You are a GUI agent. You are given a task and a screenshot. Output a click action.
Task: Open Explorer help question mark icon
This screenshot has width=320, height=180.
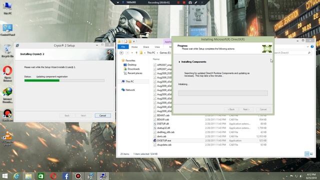312,46
